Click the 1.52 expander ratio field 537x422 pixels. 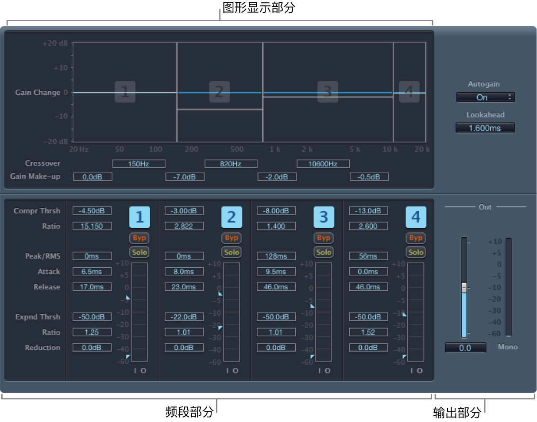point(368,332)
